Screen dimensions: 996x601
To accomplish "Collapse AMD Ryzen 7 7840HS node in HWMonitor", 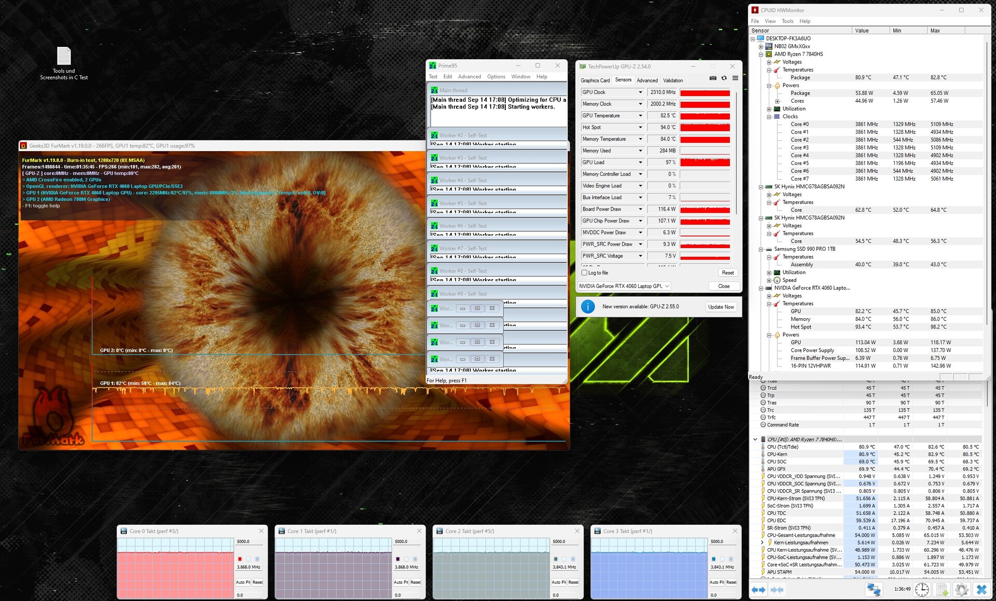I will click(x=761, y=54).
